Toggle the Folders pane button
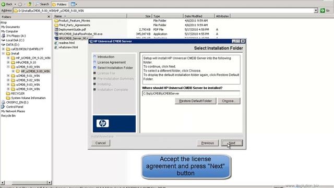 (59, 4)
